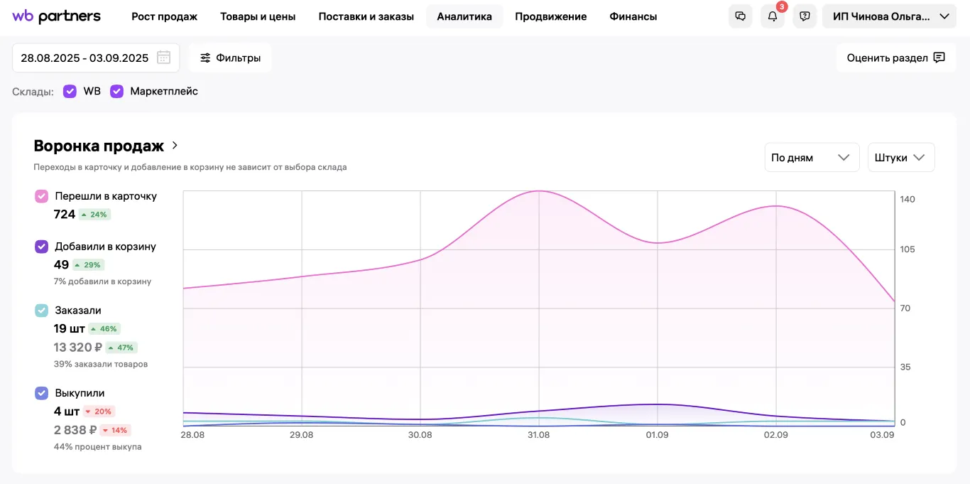Expand the ИП Чинова Ольга account menu
Screen dimensions: 970x484
[x=889, y=16]
